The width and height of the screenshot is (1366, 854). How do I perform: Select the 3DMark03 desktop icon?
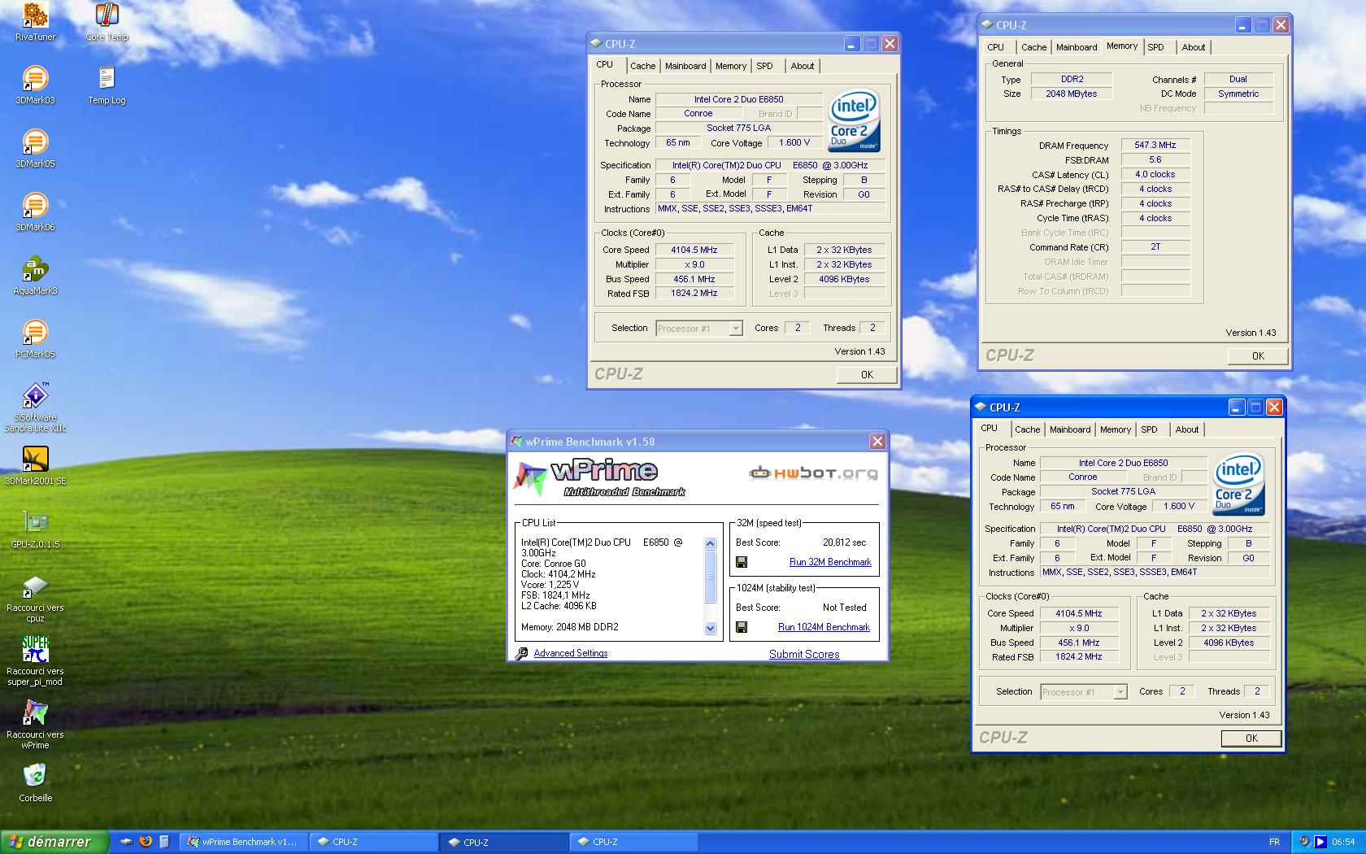(x=35, y=85)
